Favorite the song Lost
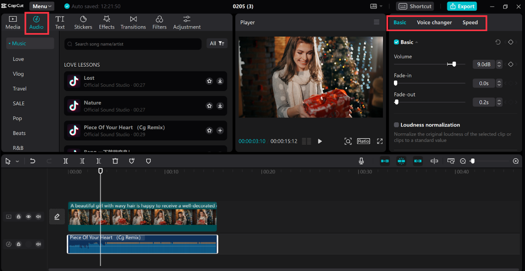 tap(209, 81)
